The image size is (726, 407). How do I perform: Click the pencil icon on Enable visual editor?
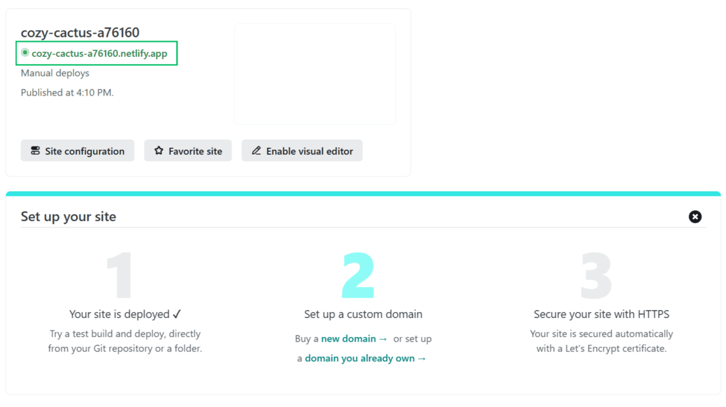256,151
